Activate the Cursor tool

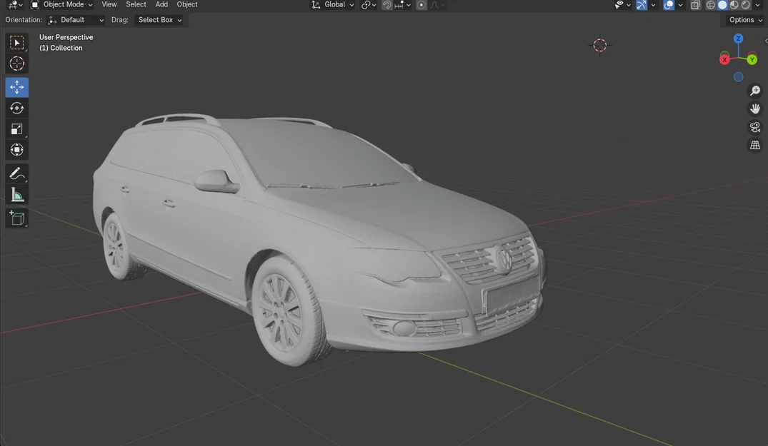16,64
